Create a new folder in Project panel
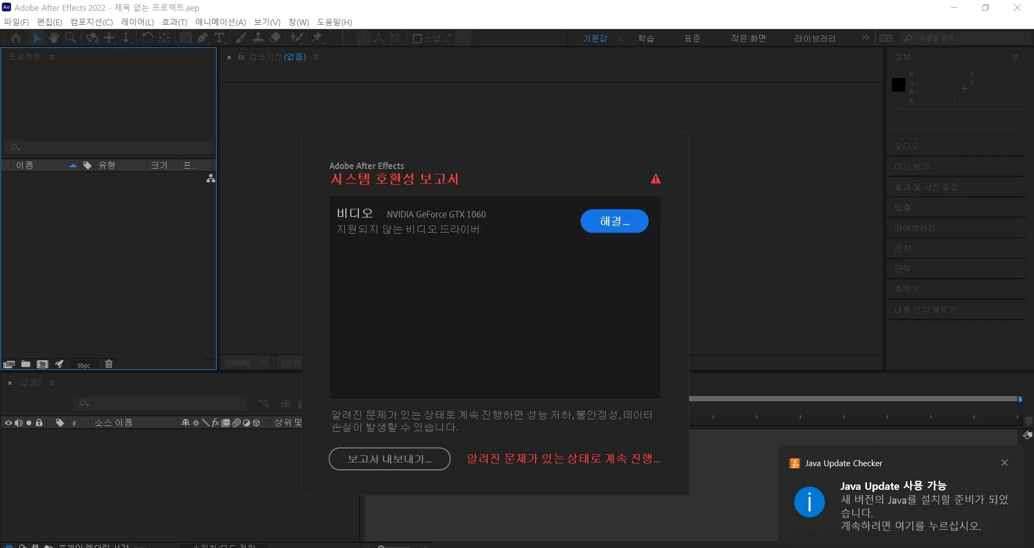 (25, 364)
